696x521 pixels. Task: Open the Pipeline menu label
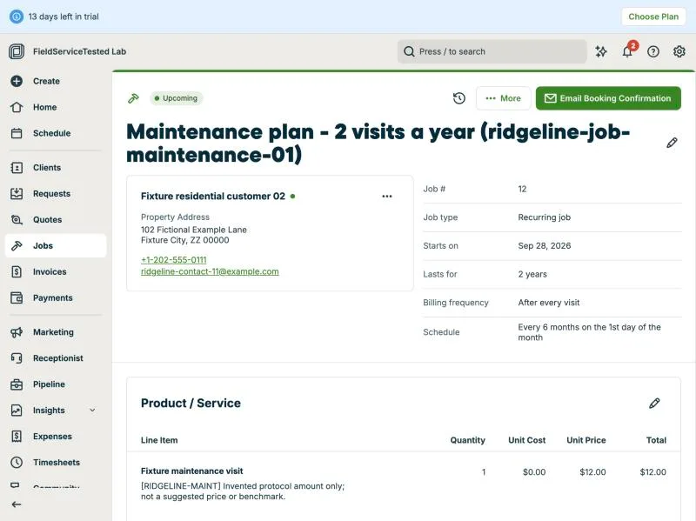49,384
